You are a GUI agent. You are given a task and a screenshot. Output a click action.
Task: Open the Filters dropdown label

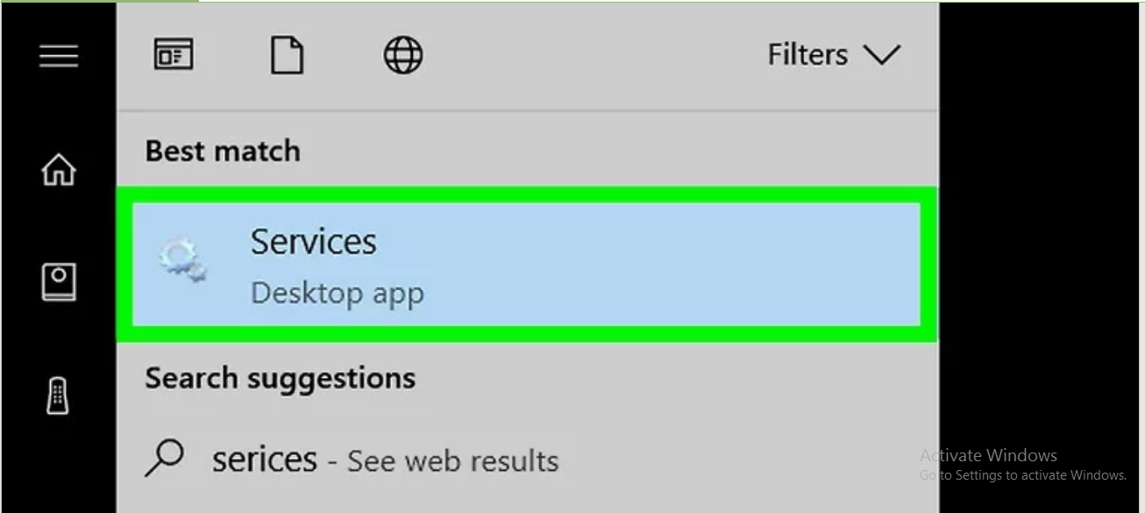coord(807,55)
